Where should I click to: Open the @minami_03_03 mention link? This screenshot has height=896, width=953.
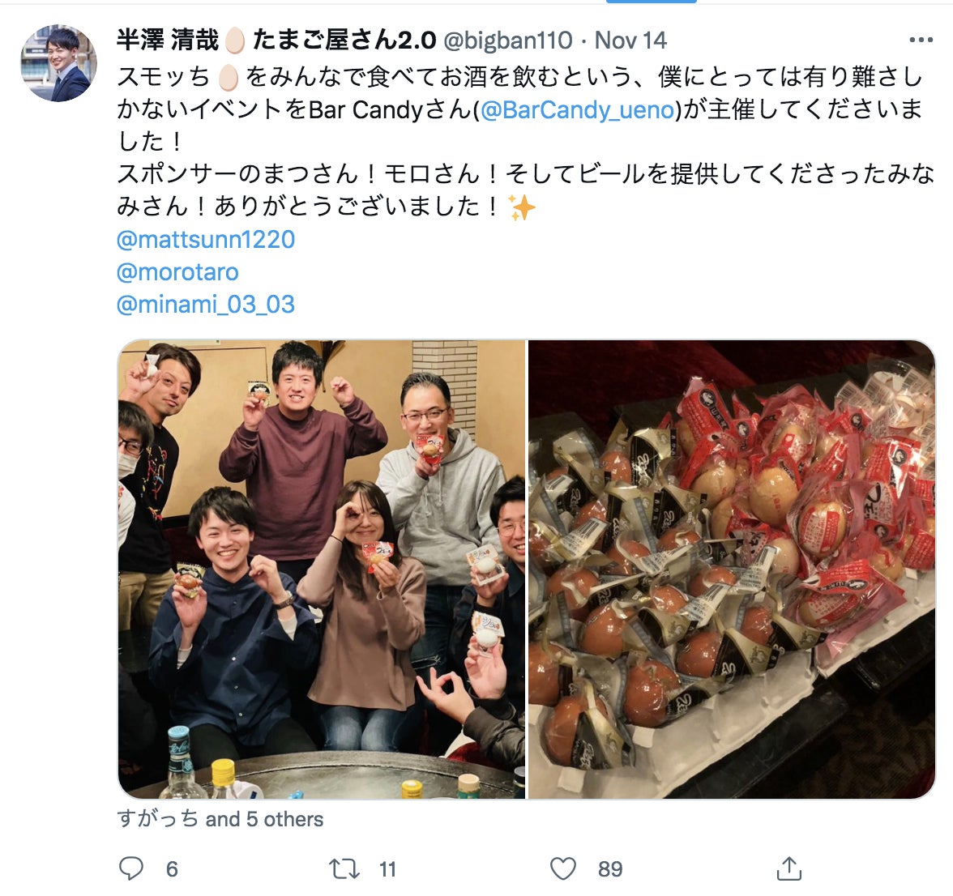[206, 304]
